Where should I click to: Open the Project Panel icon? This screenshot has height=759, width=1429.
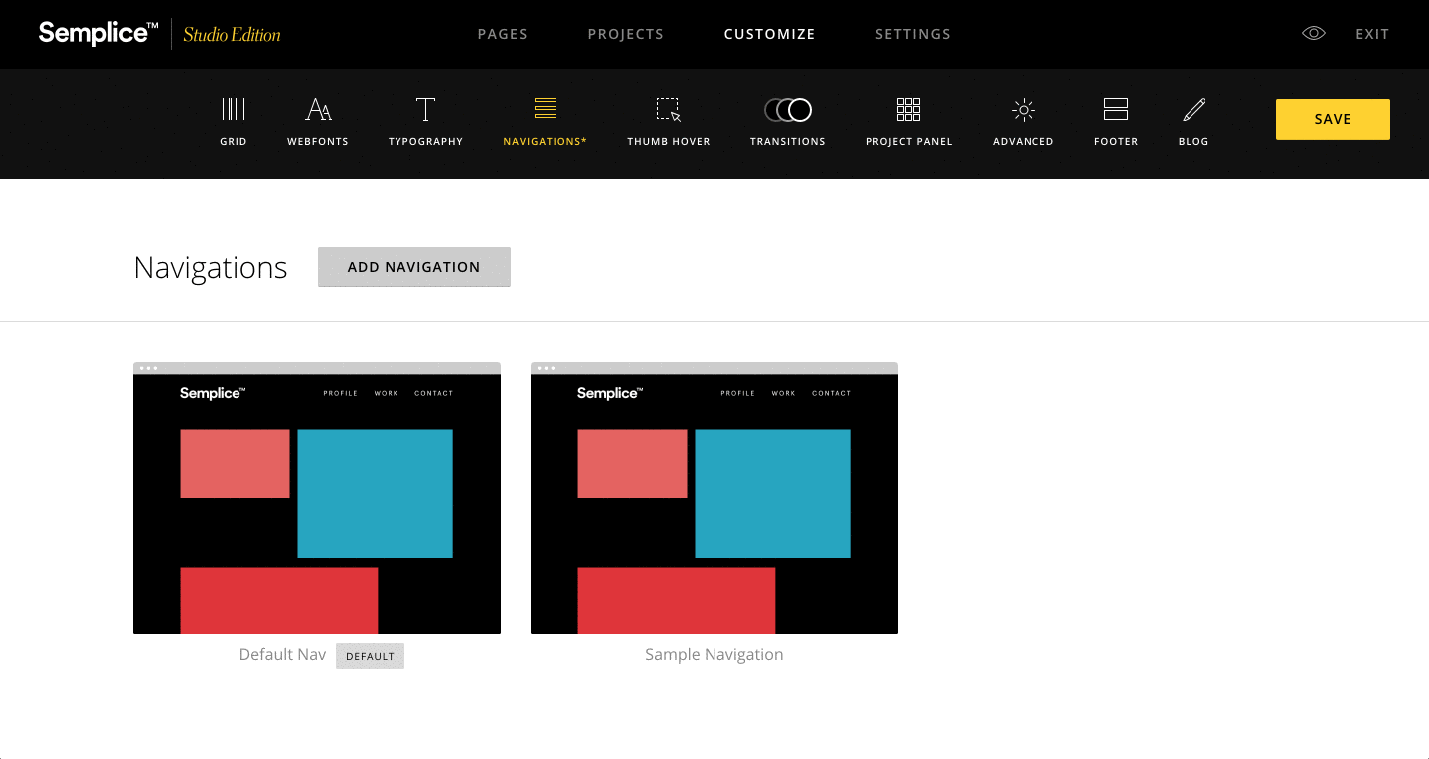[x=908, y=110]
